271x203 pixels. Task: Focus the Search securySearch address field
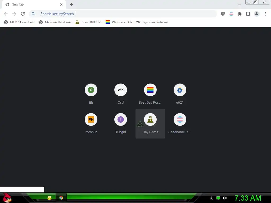(123, 14)
